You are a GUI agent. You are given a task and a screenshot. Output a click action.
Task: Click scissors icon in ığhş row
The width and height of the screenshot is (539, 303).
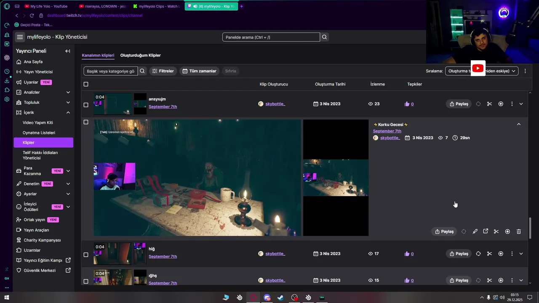tap(489, 280)
